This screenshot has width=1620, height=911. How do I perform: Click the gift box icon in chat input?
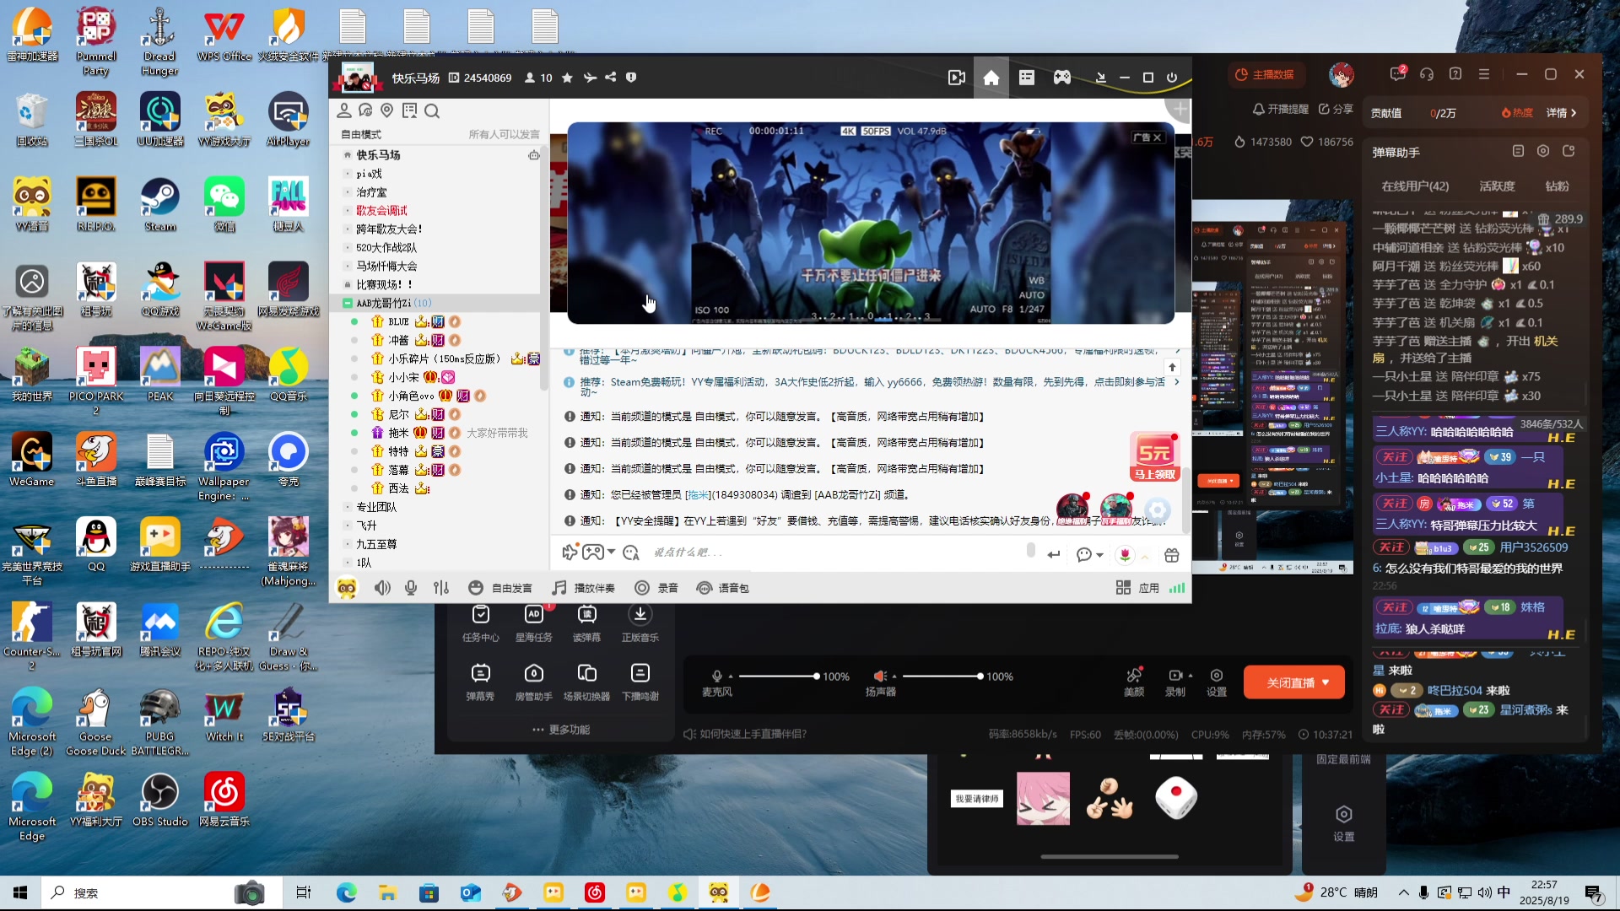tap(1171, 555)
